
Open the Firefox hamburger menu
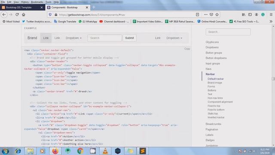point(271,15)
